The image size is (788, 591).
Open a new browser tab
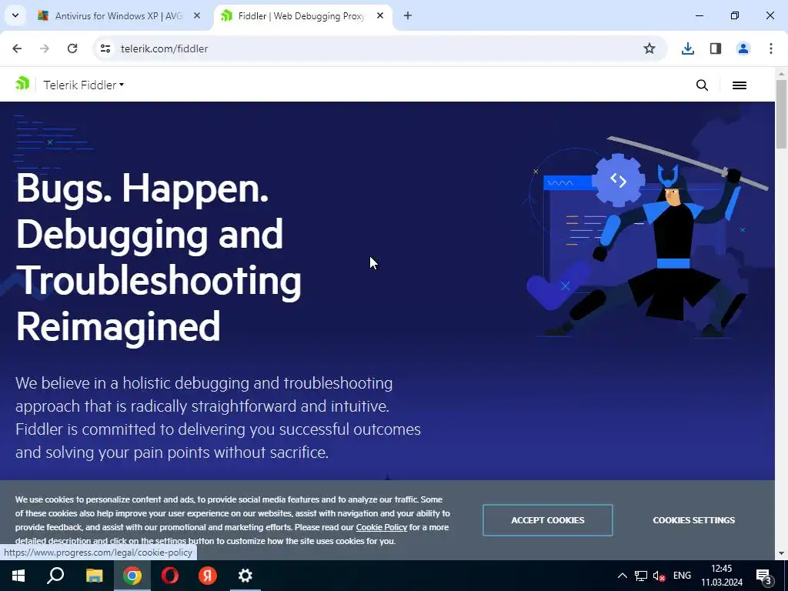tap(408, 16)
